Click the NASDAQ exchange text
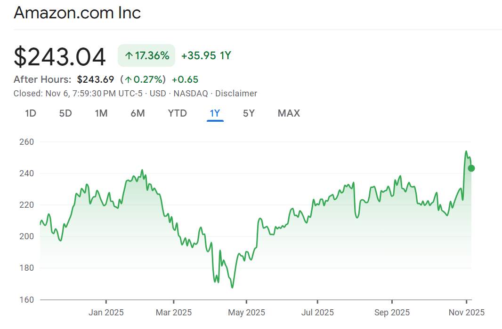This screenshot has height=329, width=502. [x=190, y=94]
